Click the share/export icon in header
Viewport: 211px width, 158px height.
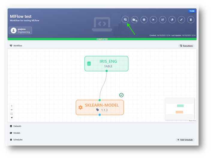[163, 20]
